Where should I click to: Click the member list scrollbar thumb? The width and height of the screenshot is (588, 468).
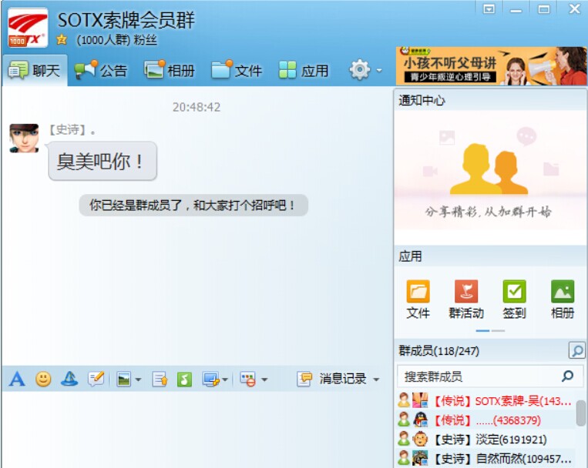(x=581, y=413)
